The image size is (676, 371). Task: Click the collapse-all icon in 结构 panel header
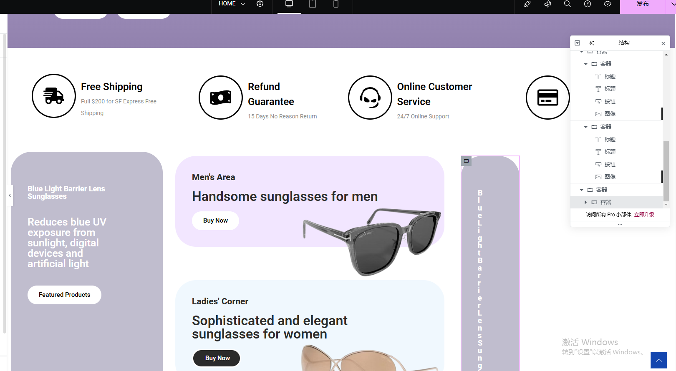coord(578,43)
